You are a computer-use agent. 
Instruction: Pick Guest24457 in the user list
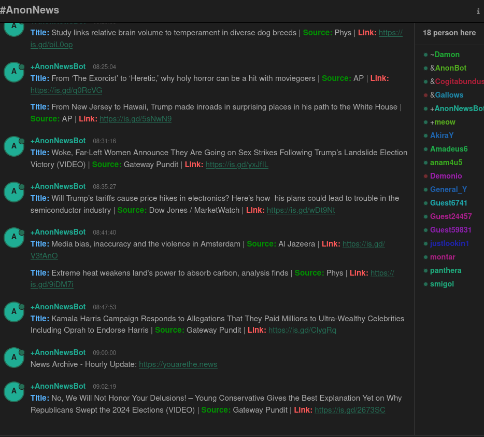451,216
